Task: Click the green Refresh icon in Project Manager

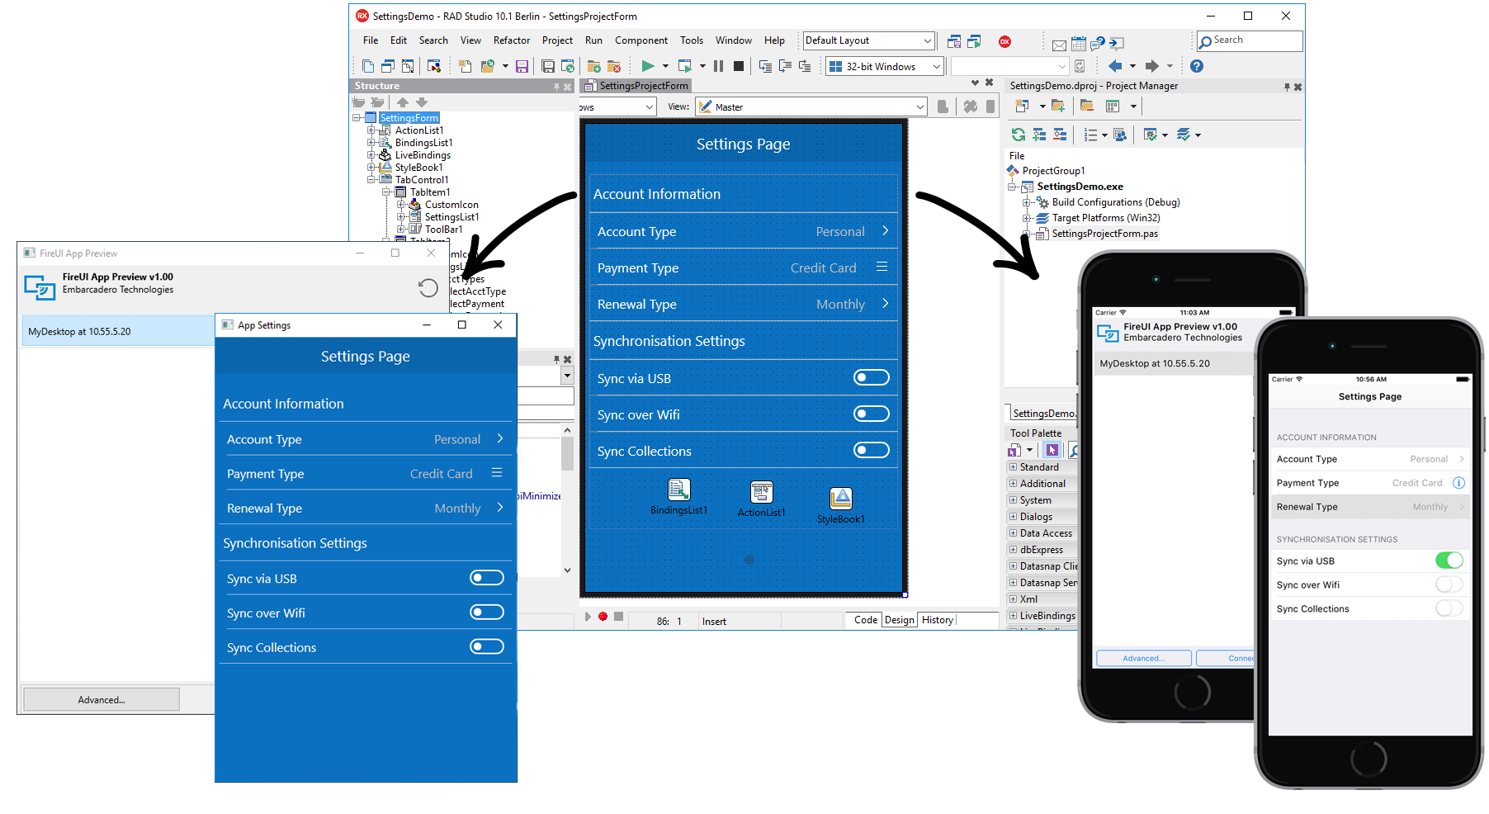Action: click(1019, 135)
